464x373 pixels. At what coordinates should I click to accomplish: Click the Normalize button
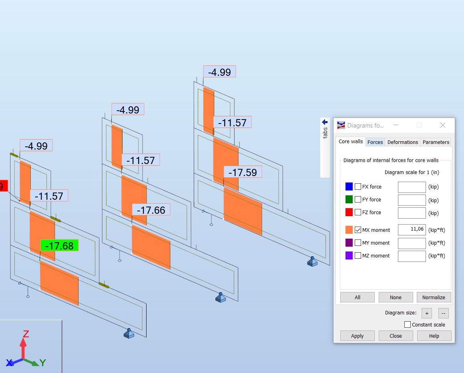pyautogui.click(x=434, y=297)
